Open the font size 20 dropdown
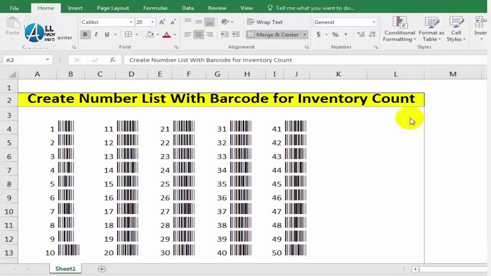Screen dimensions: 491x276 (x=152, y=22)
